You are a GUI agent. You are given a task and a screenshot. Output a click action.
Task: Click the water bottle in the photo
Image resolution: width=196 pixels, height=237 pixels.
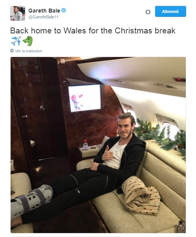coord(85,145)
